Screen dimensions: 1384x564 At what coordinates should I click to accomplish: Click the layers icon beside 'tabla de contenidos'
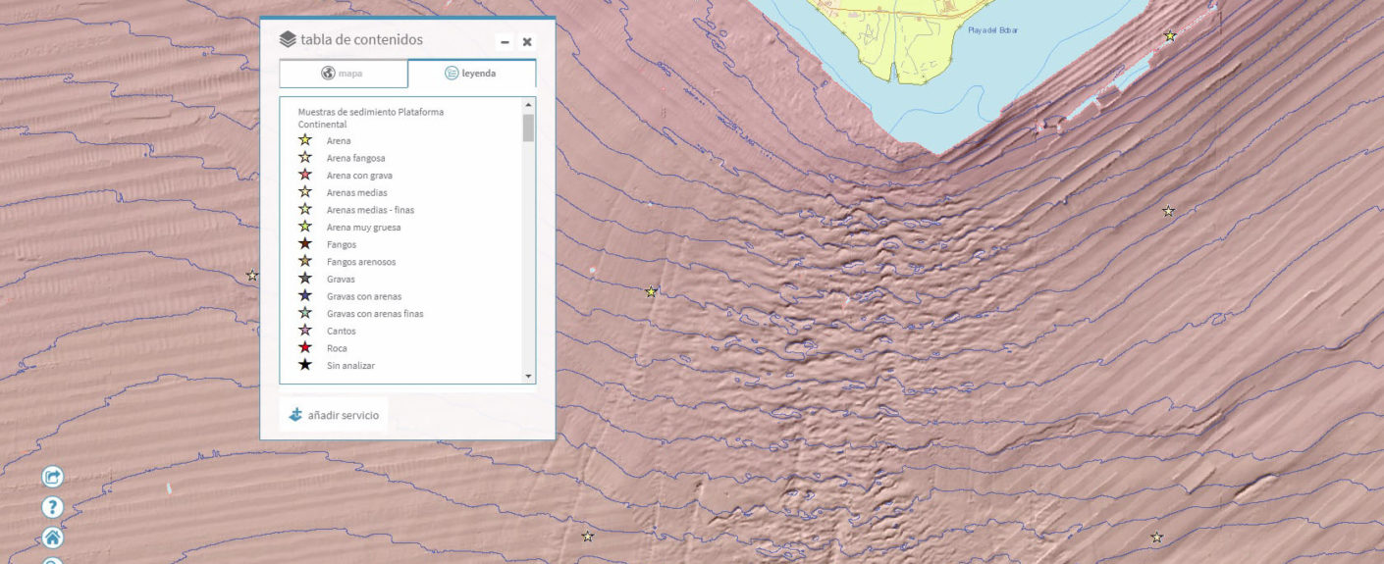(287, 40)
